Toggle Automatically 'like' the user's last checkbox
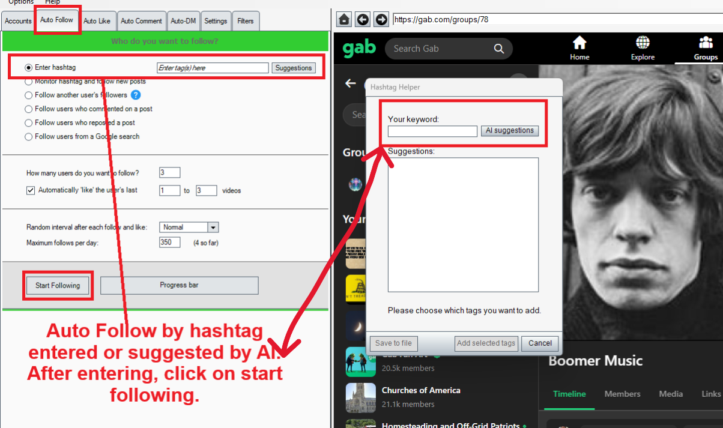 coord(31,190)
